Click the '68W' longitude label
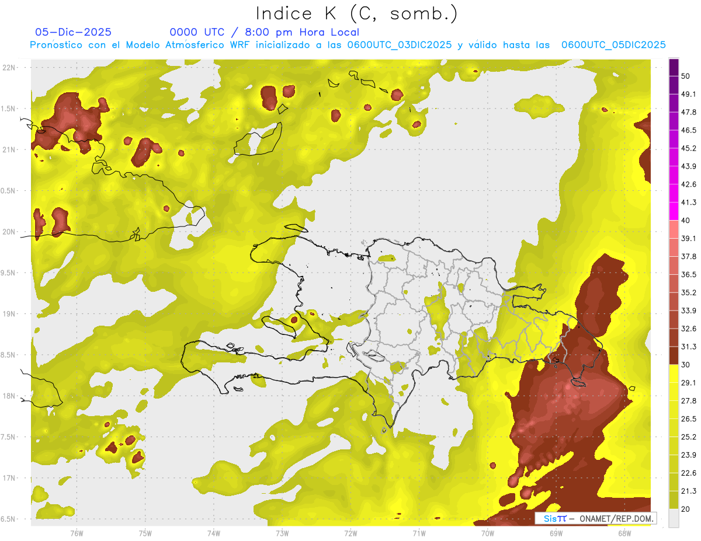 click(624, 533)
